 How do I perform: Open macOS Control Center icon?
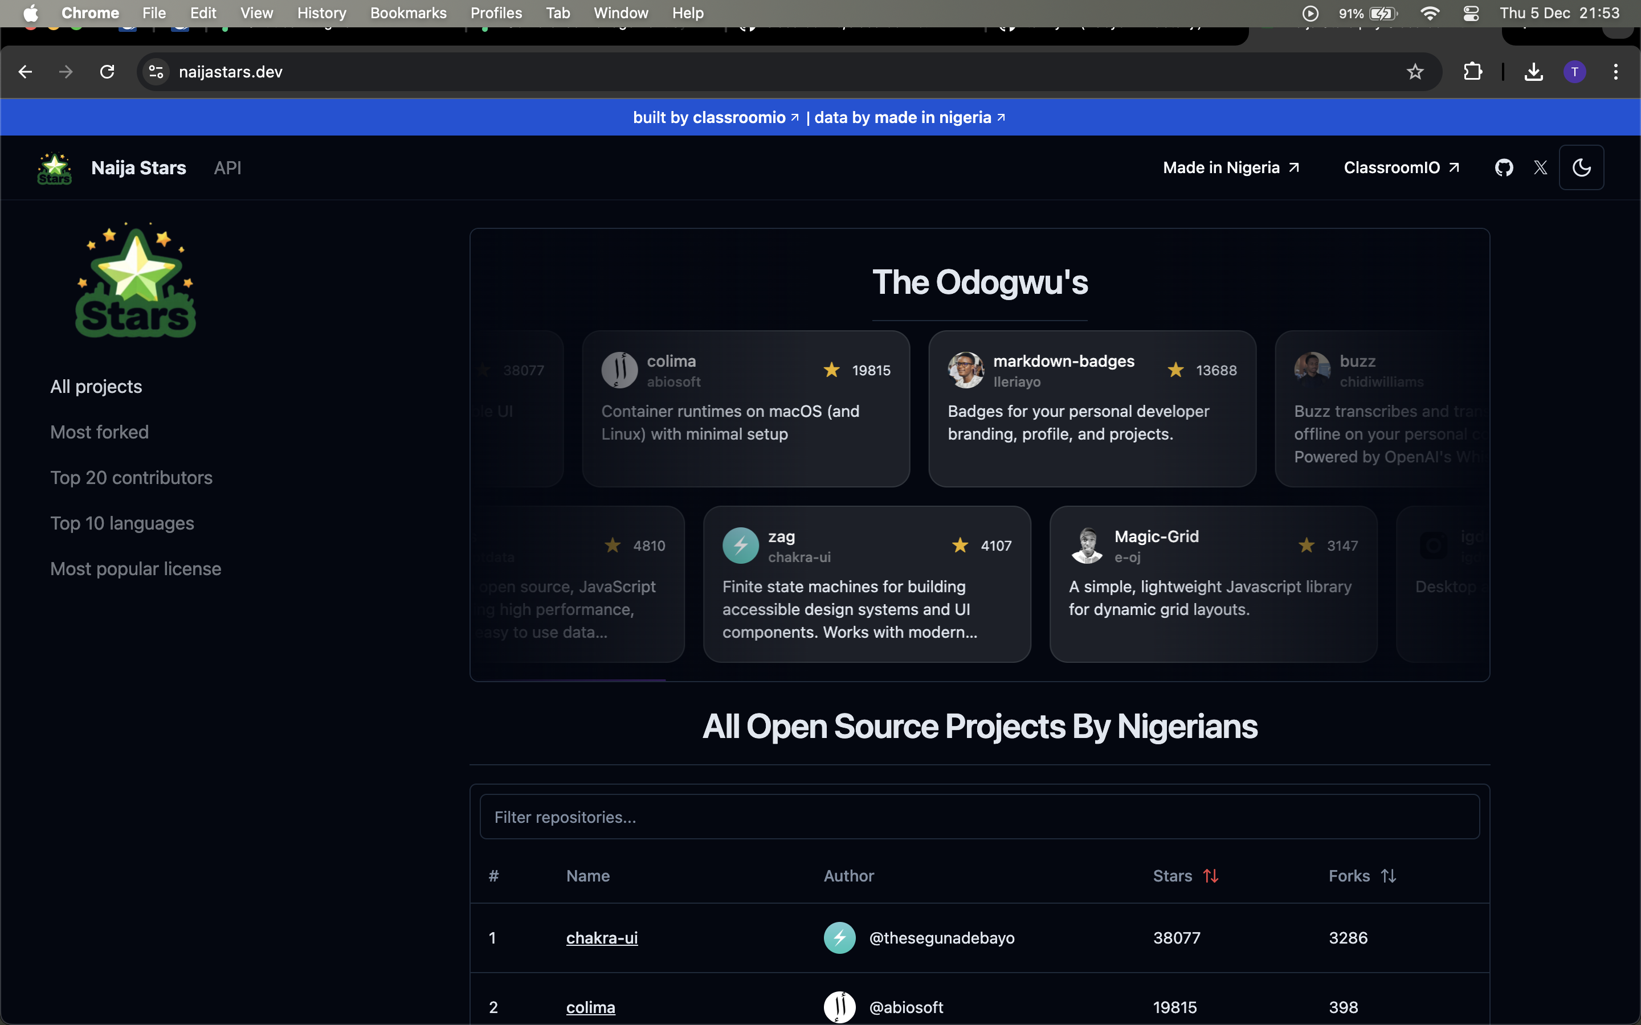pyautogui.click(x=1471, y=14)
